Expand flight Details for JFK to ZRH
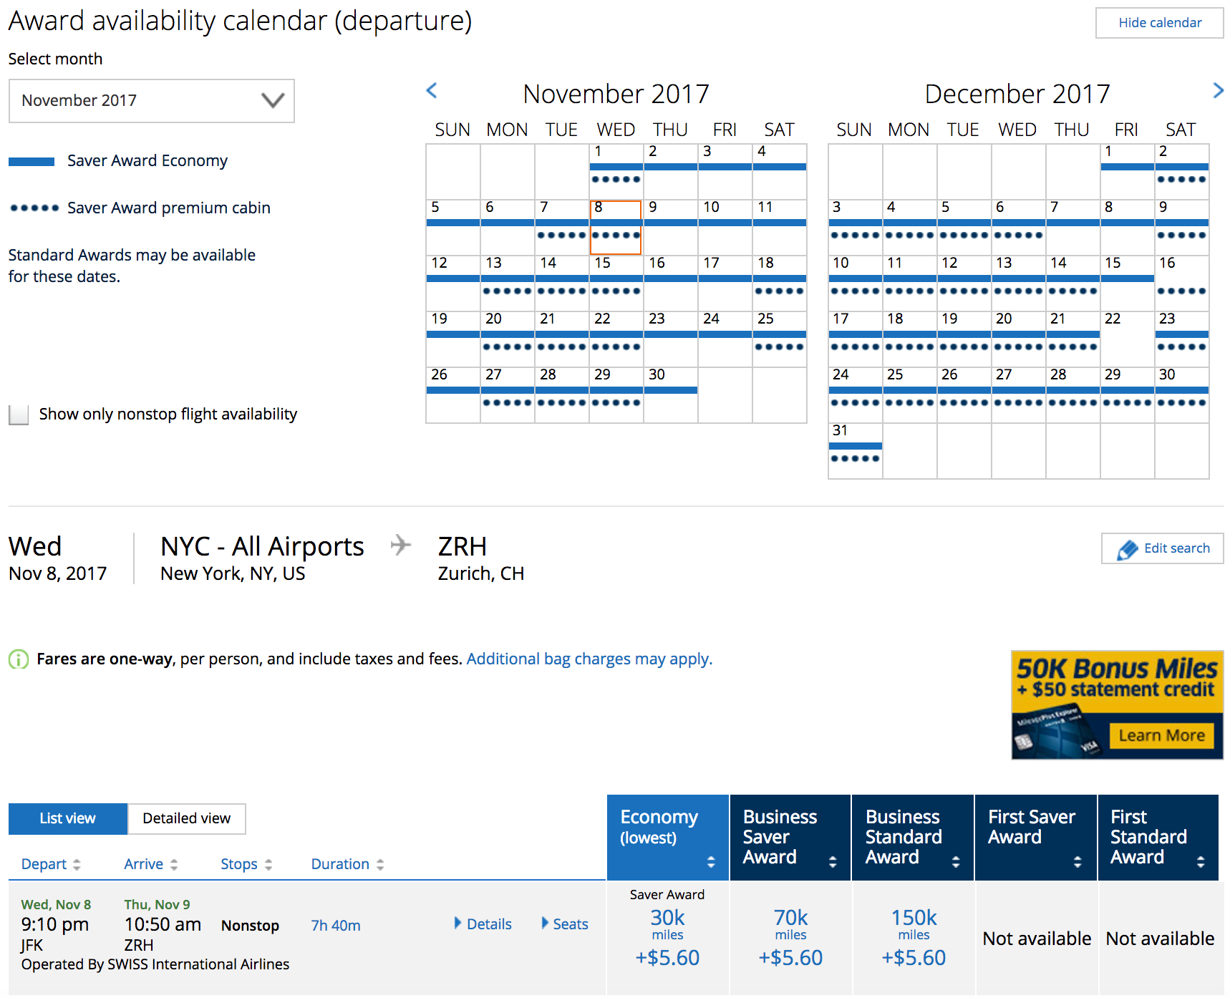Viewport: 1230px width, 998px height. point(483,924)
